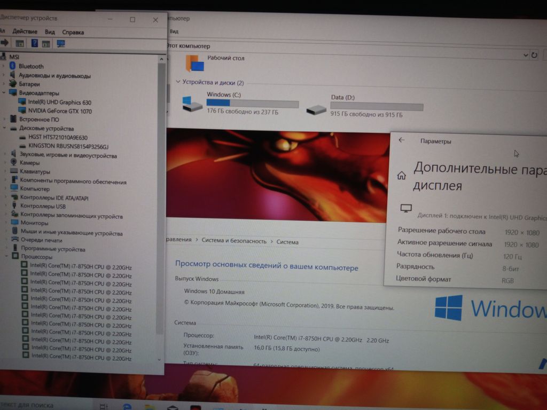Click the Windows 10 Домашняя edition text

214,291
